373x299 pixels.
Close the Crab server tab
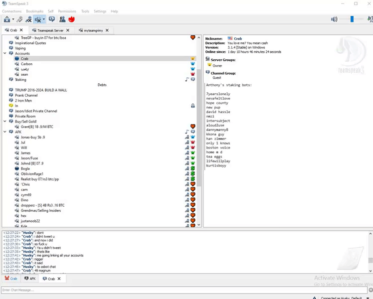[21, 30]
